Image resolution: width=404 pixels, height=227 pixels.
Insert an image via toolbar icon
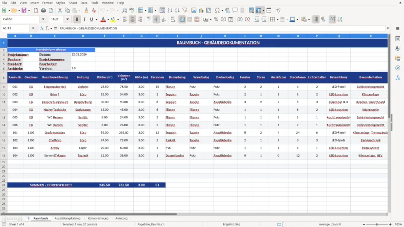click(x=194, y=10)
